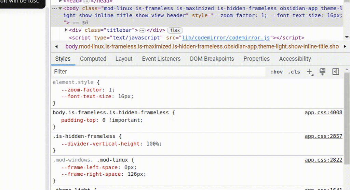
Task: Open the app.css:4008 source link
Action: (323, 113)
